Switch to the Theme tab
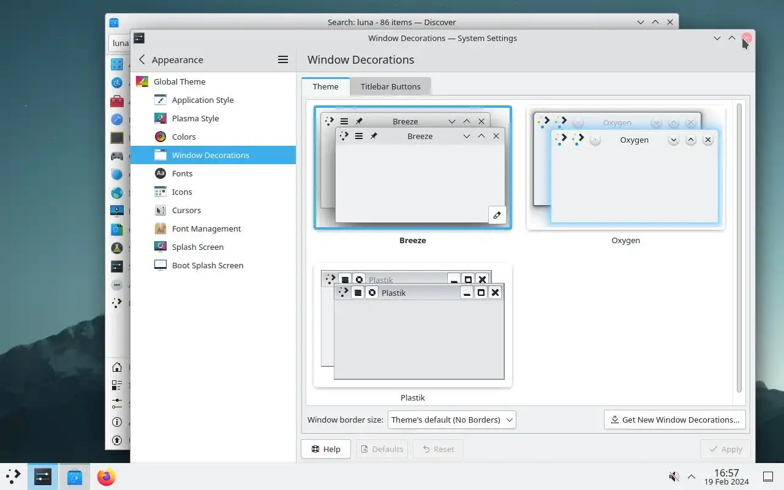The image size is (784, 490). 325,86
